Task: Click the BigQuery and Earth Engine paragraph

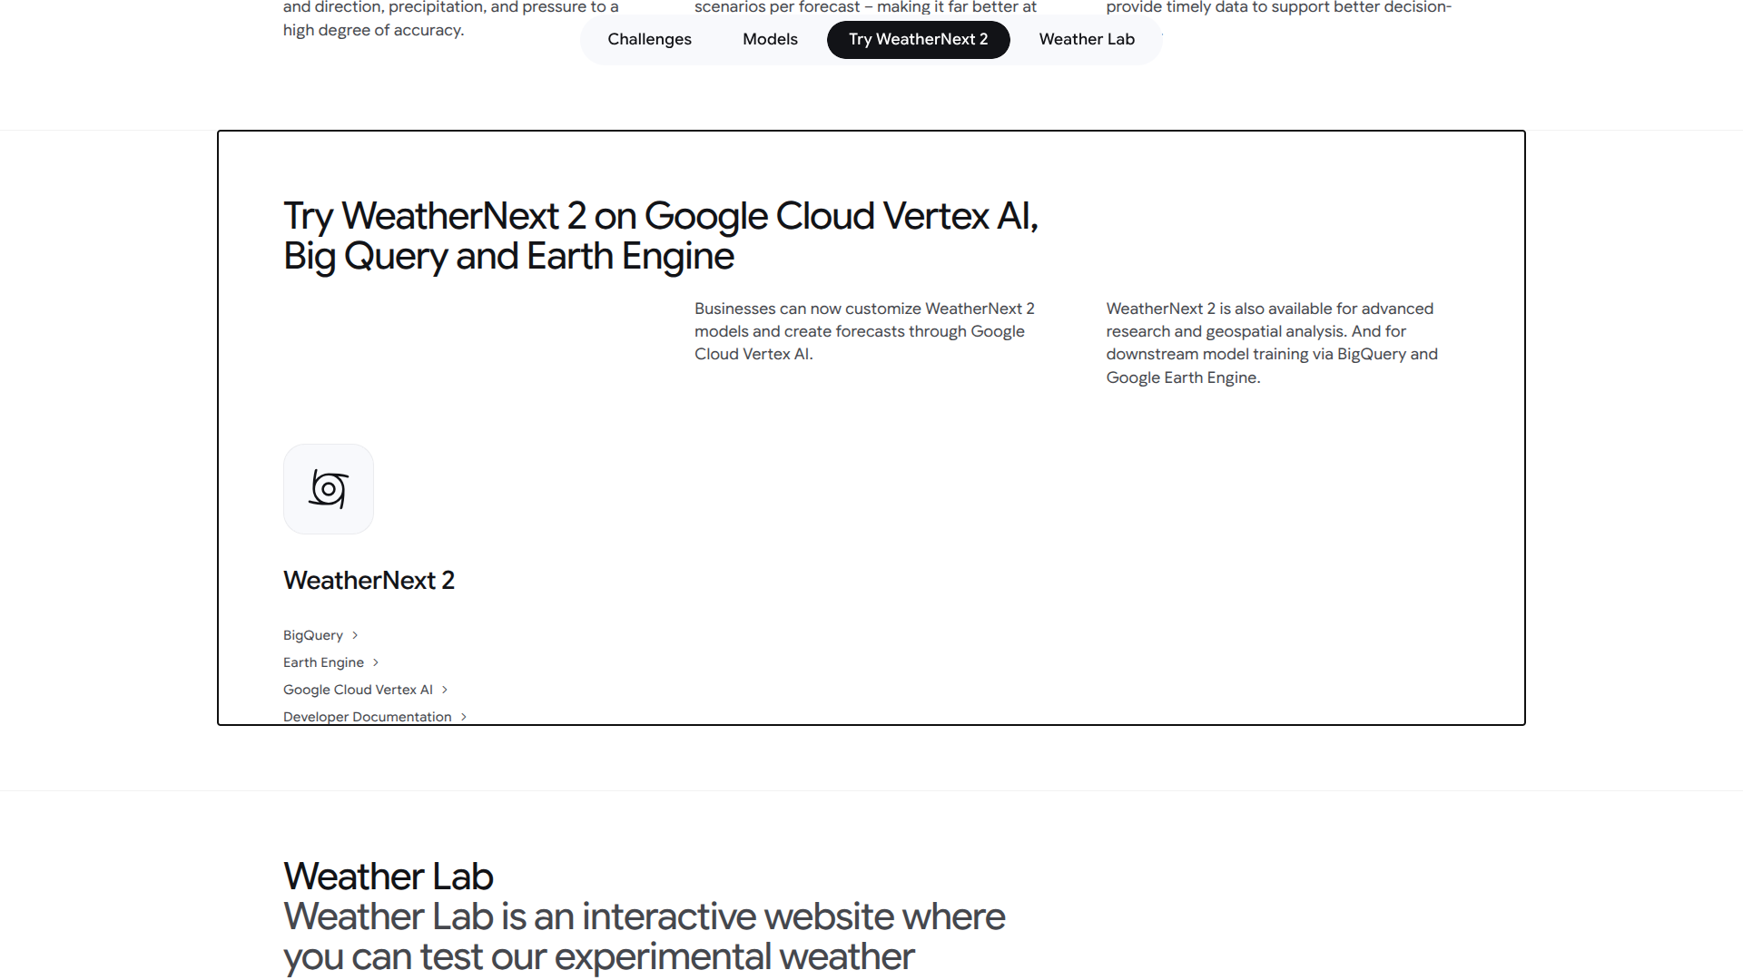Action: [1271, 342]
